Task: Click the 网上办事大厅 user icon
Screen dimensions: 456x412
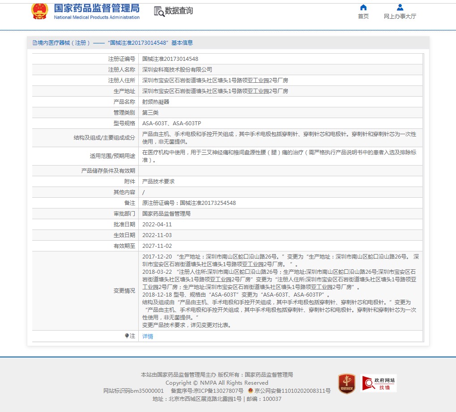Action: click(x=400, y=7)
